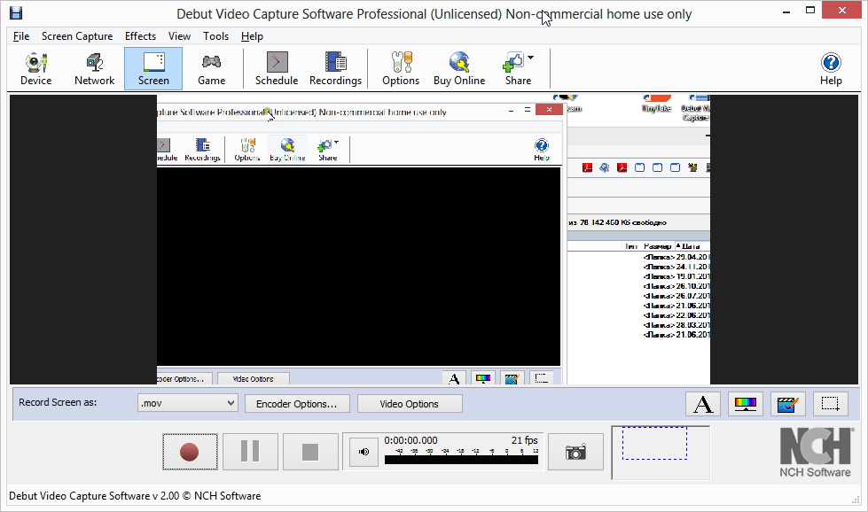This screenshot has height=512, width=868.
Task: Take a snapshot with the camera button
Action: (575, 452)
